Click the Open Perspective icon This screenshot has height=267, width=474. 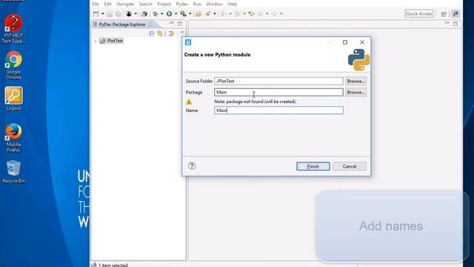point(444,14)
